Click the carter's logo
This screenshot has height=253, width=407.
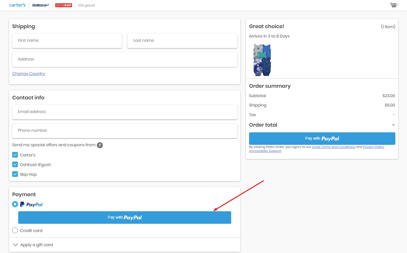coord(17,5)
